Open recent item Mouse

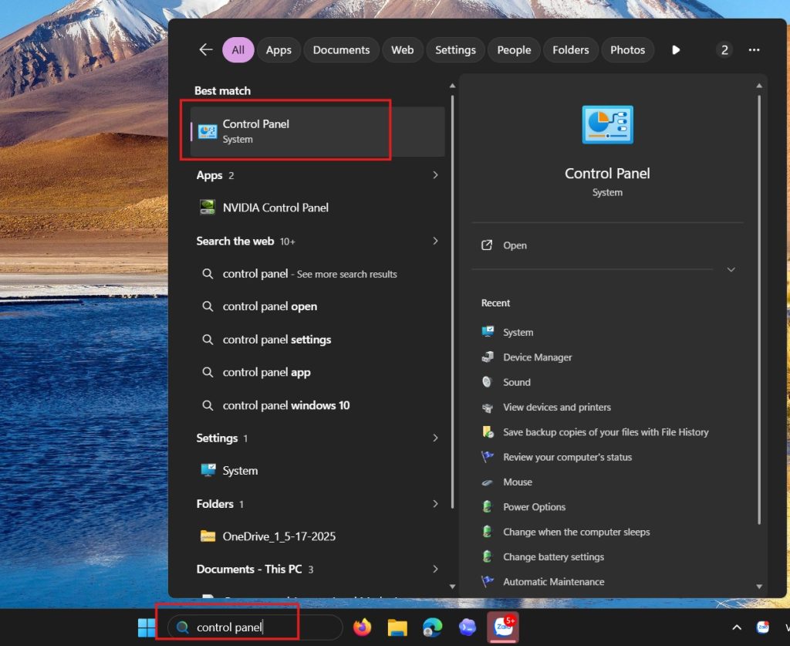[518, 482]
